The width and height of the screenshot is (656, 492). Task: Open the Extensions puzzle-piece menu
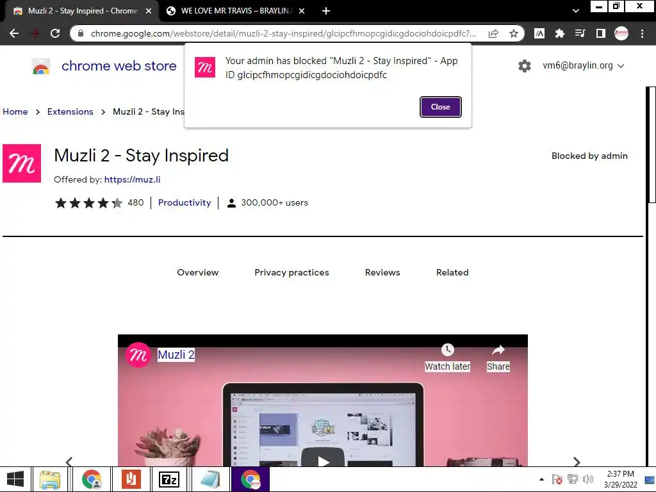point(559,33)
